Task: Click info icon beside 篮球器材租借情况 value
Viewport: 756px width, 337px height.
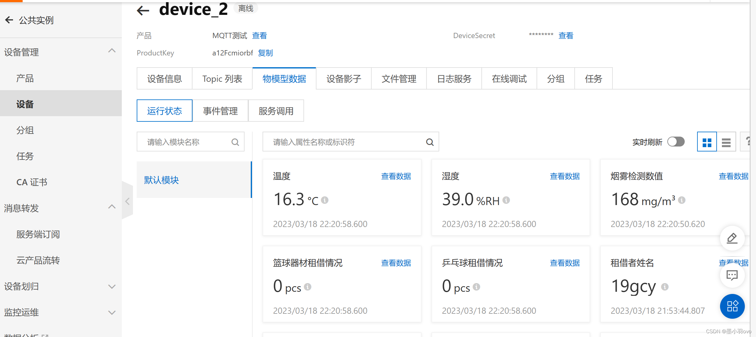Action: pyautogui.click(x=307, y=287)
